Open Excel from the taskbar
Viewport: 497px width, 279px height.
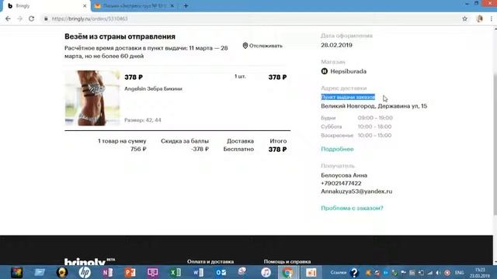(x=175, y=272)
